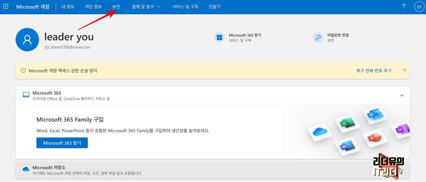Click the Microsoft 저장소 cloud icon
The height and width of the screenshot is (182, 426).
coord(26,169)
